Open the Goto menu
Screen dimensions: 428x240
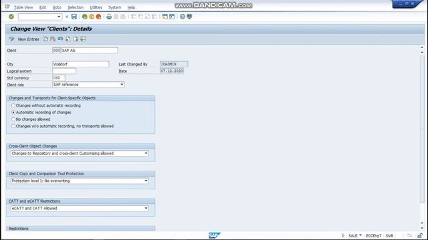click(57, 7)
